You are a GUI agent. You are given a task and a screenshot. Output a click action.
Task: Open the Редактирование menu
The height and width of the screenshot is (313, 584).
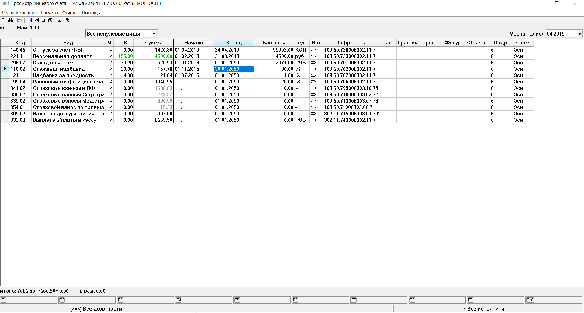(x=19, y=13)
